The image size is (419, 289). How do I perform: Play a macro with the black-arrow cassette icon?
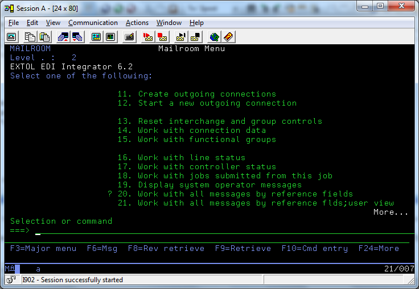click(180, 37)
